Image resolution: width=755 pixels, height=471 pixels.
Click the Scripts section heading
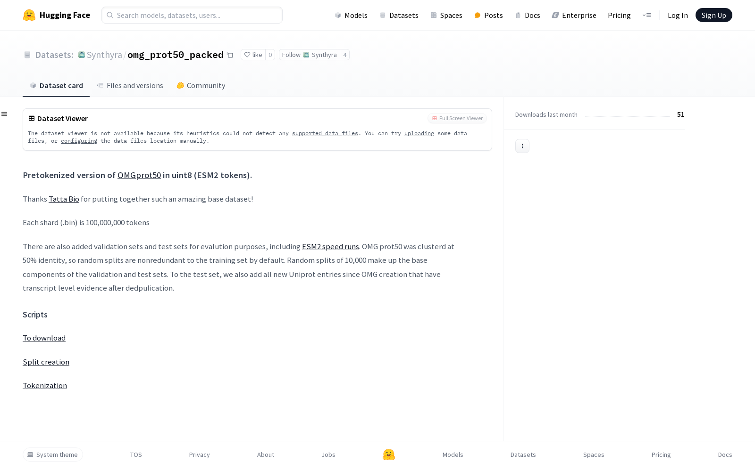tap(35, 315)
